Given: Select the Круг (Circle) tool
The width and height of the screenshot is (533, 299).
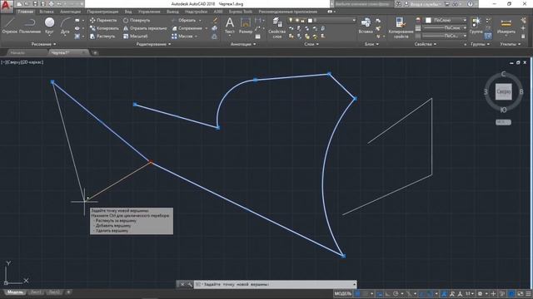Looking at the screenshot, I should [x=50, y=26].
